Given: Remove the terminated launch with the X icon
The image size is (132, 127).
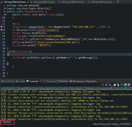Looking at the screenshot, I should [x=106, y=85].
